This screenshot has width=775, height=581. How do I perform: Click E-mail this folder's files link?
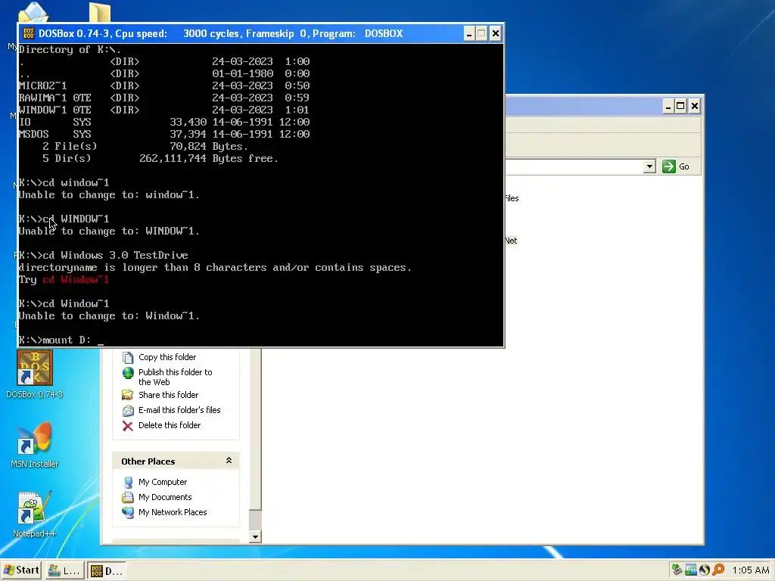179,410
